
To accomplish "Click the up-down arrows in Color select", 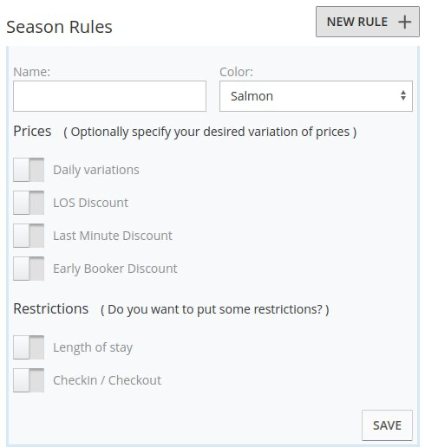I will 403,95.
